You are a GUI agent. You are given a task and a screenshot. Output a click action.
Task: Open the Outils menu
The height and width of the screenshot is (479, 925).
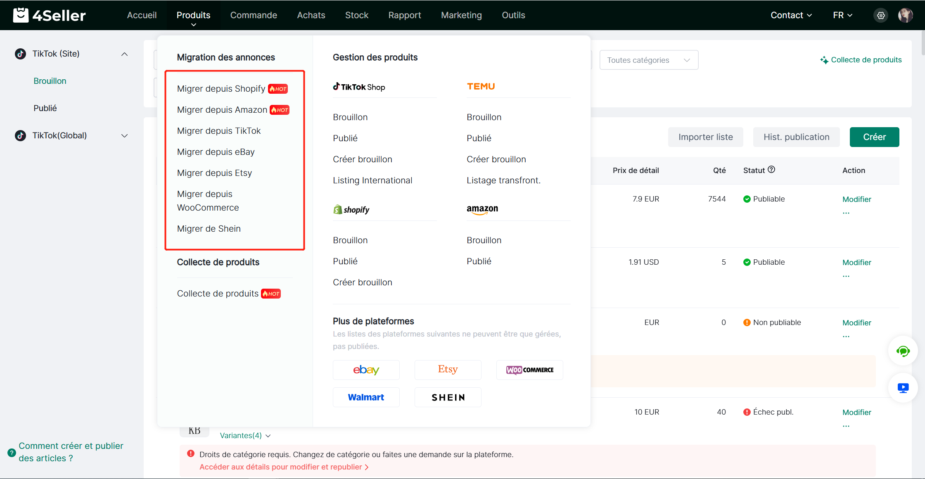pos(513,15)
